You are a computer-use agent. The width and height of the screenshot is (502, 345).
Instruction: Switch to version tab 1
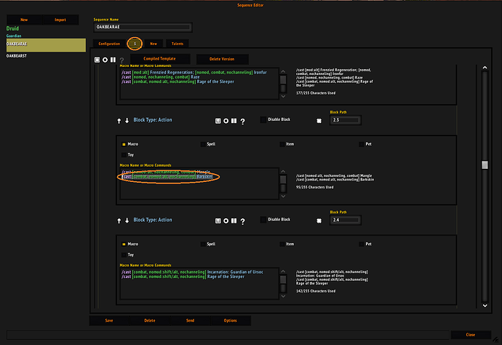point(135,44)
